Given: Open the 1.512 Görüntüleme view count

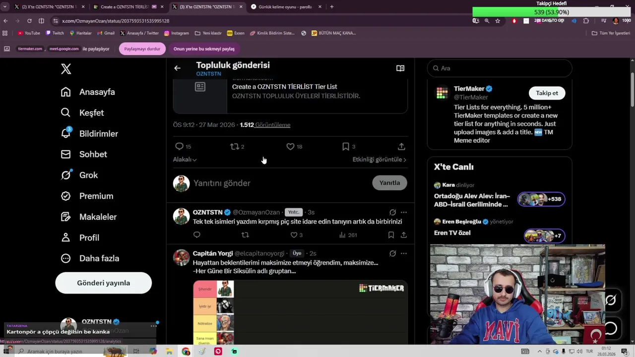Looking at the screenshot, I should tap(265, 124).
